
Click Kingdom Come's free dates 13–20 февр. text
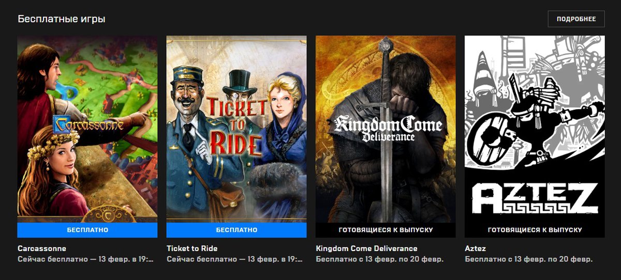pos(379,259)
